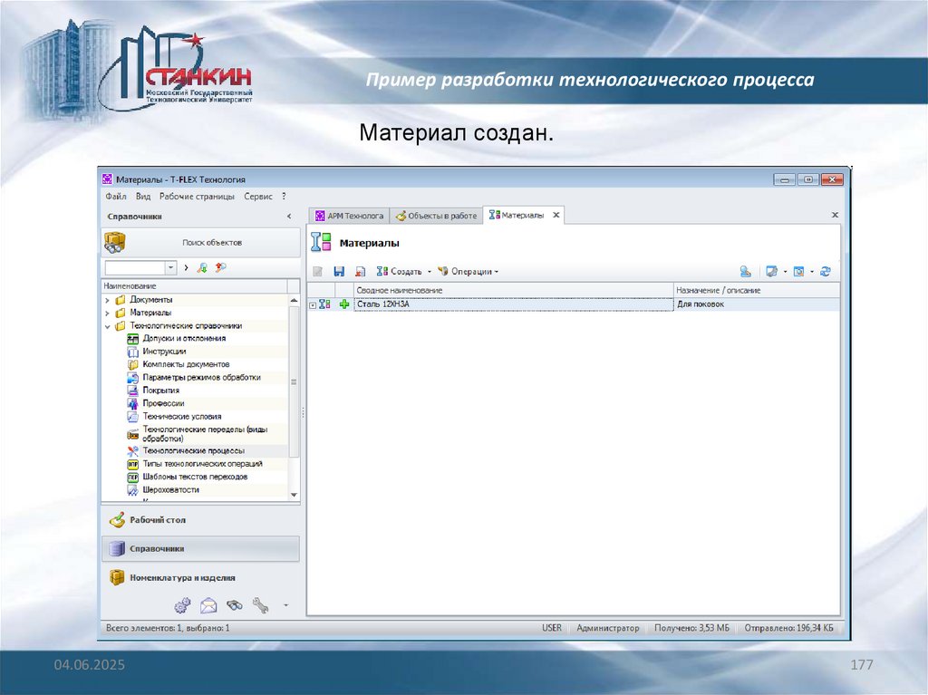
Task: Click the binoculars icon in navigation strip
Action: click(235, 605)
